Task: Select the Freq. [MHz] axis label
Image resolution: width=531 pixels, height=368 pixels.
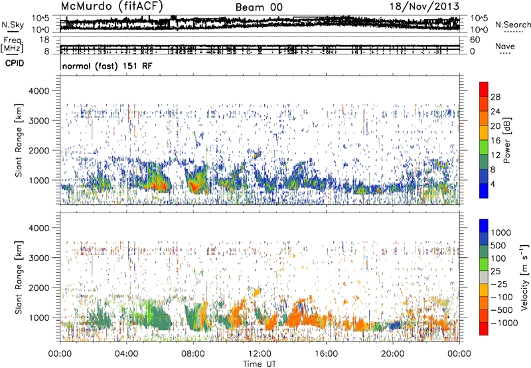Action: pos(12,45)
